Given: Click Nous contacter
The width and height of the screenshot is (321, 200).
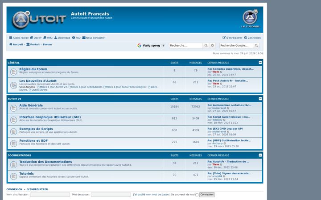Looking at the screenshot, I should coord(94,38).
